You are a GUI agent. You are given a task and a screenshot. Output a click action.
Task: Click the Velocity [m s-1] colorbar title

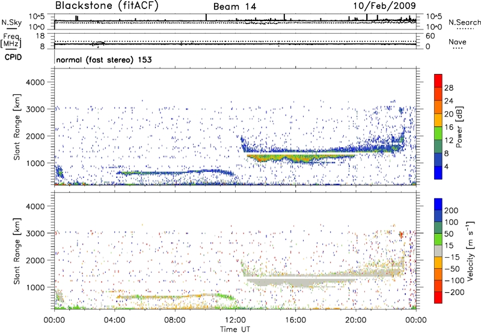click(470, 251)
